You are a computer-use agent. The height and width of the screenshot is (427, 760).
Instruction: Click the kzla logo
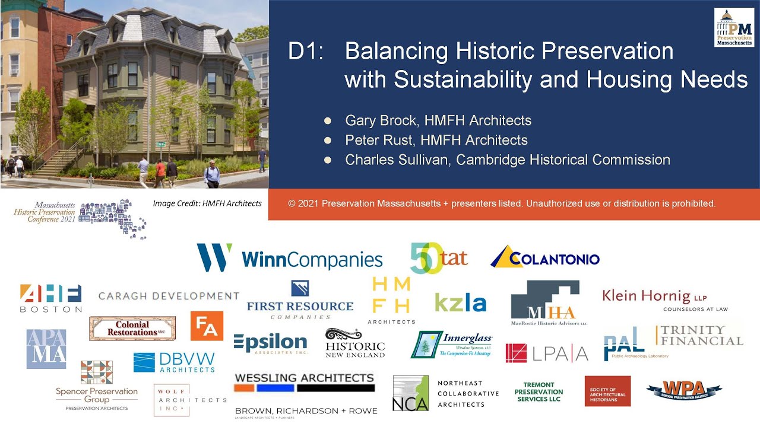(460, 302)
